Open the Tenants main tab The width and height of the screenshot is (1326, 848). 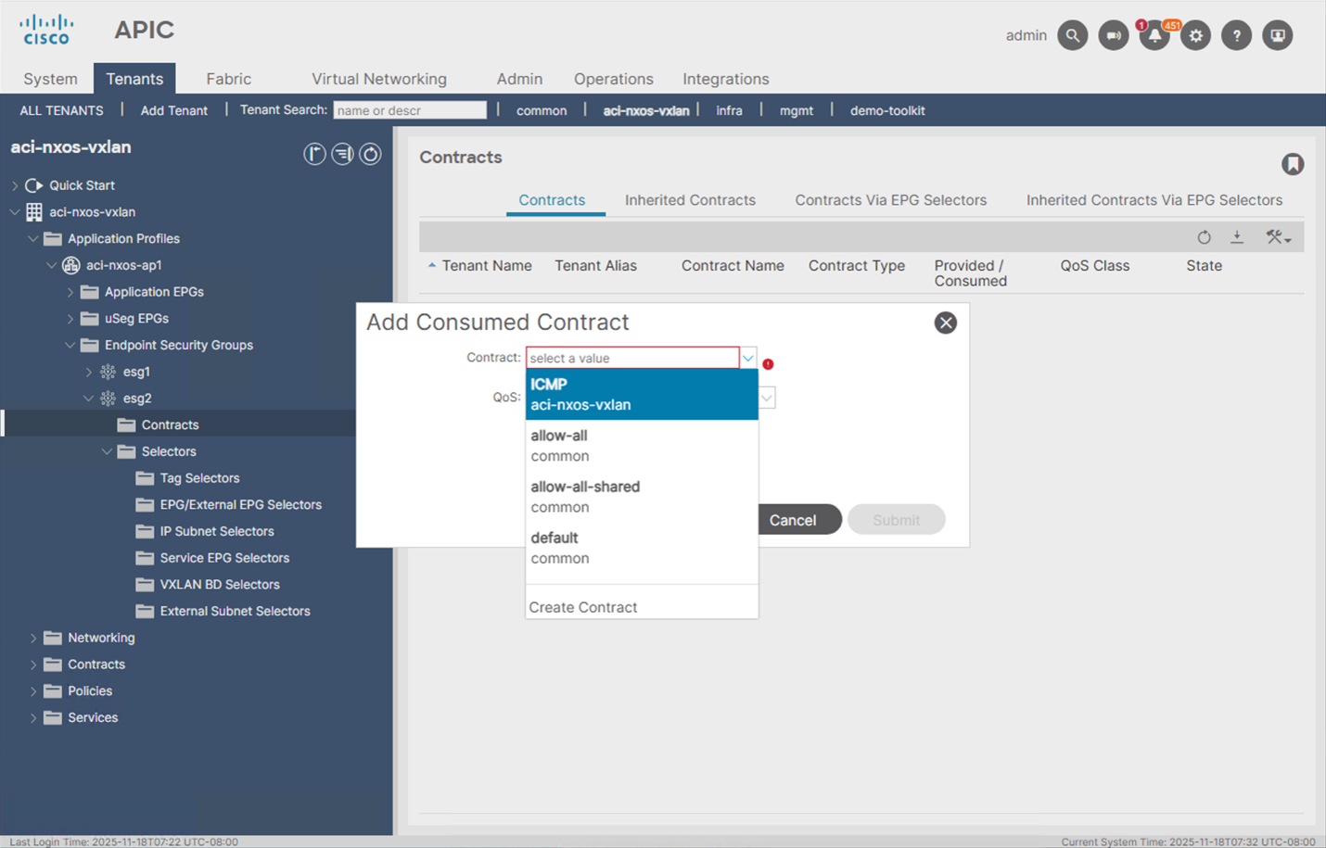click(x=134, y=79)
